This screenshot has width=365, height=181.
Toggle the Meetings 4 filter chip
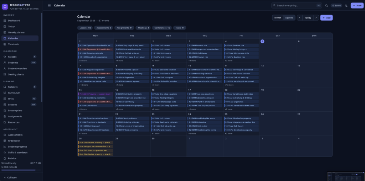(143, 28)
